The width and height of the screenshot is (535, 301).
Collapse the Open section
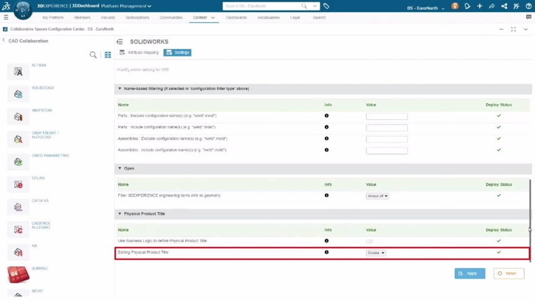point(120,168)
